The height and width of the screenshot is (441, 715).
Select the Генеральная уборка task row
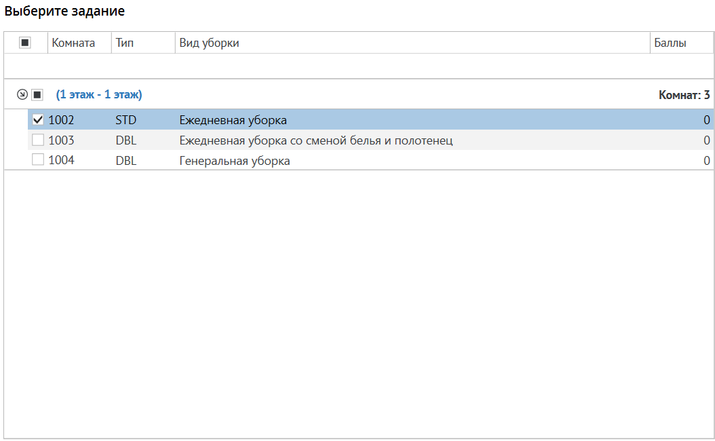tap(235, 161)
